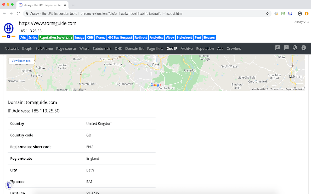Click the globe extension icon in toolbar

276,13
